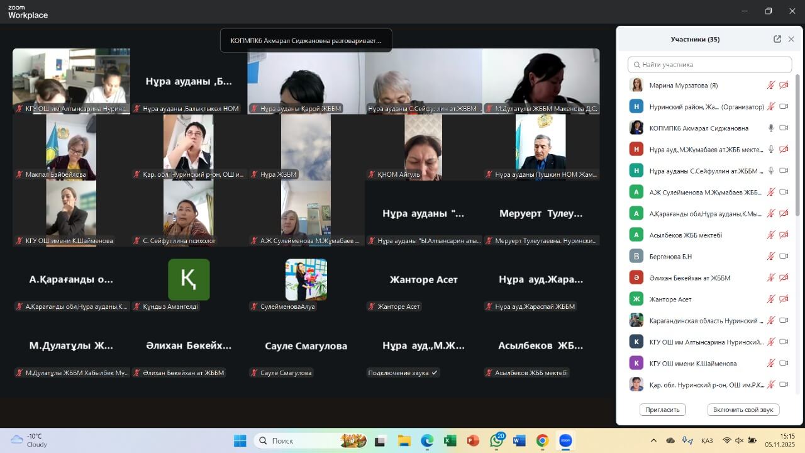
Task: Switch the КАЗ keyboard language indicator
Action: (706, 440)
